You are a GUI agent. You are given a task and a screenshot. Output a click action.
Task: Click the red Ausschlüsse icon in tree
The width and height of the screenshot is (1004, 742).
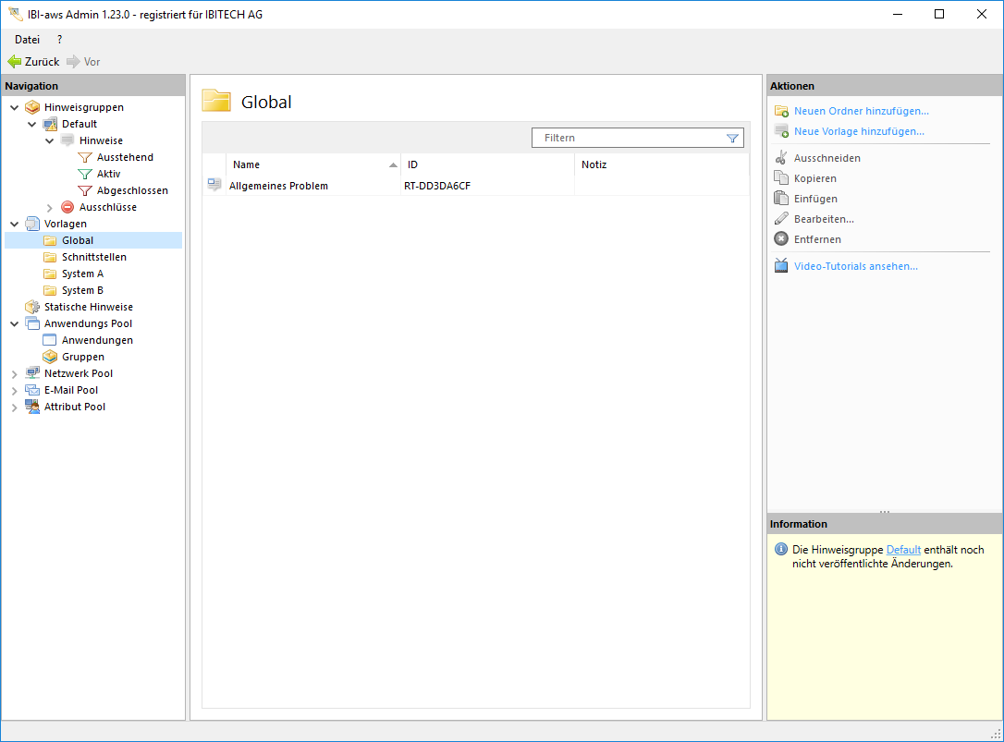pyautogui.click(x=67, y=207)
